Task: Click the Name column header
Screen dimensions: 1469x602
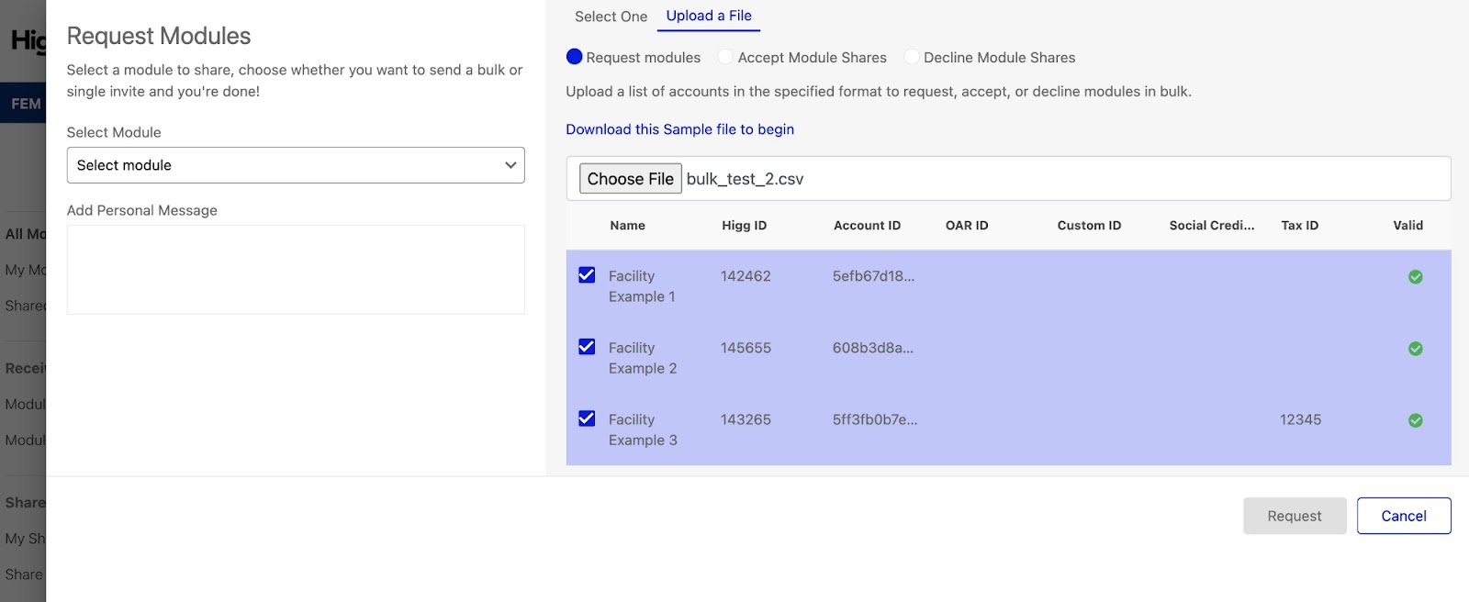Action: point(627,226)
